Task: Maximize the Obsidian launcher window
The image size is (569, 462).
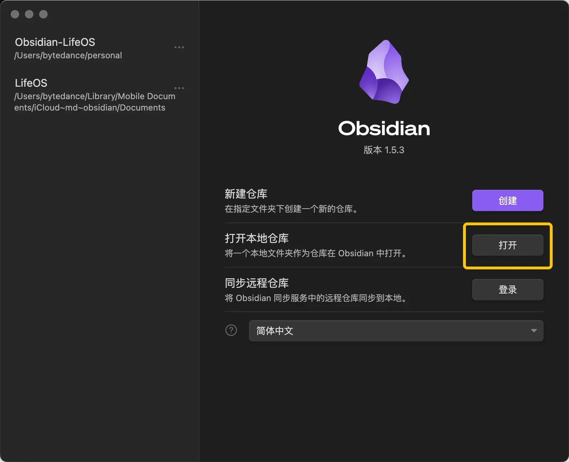Action: coord(43,14)
